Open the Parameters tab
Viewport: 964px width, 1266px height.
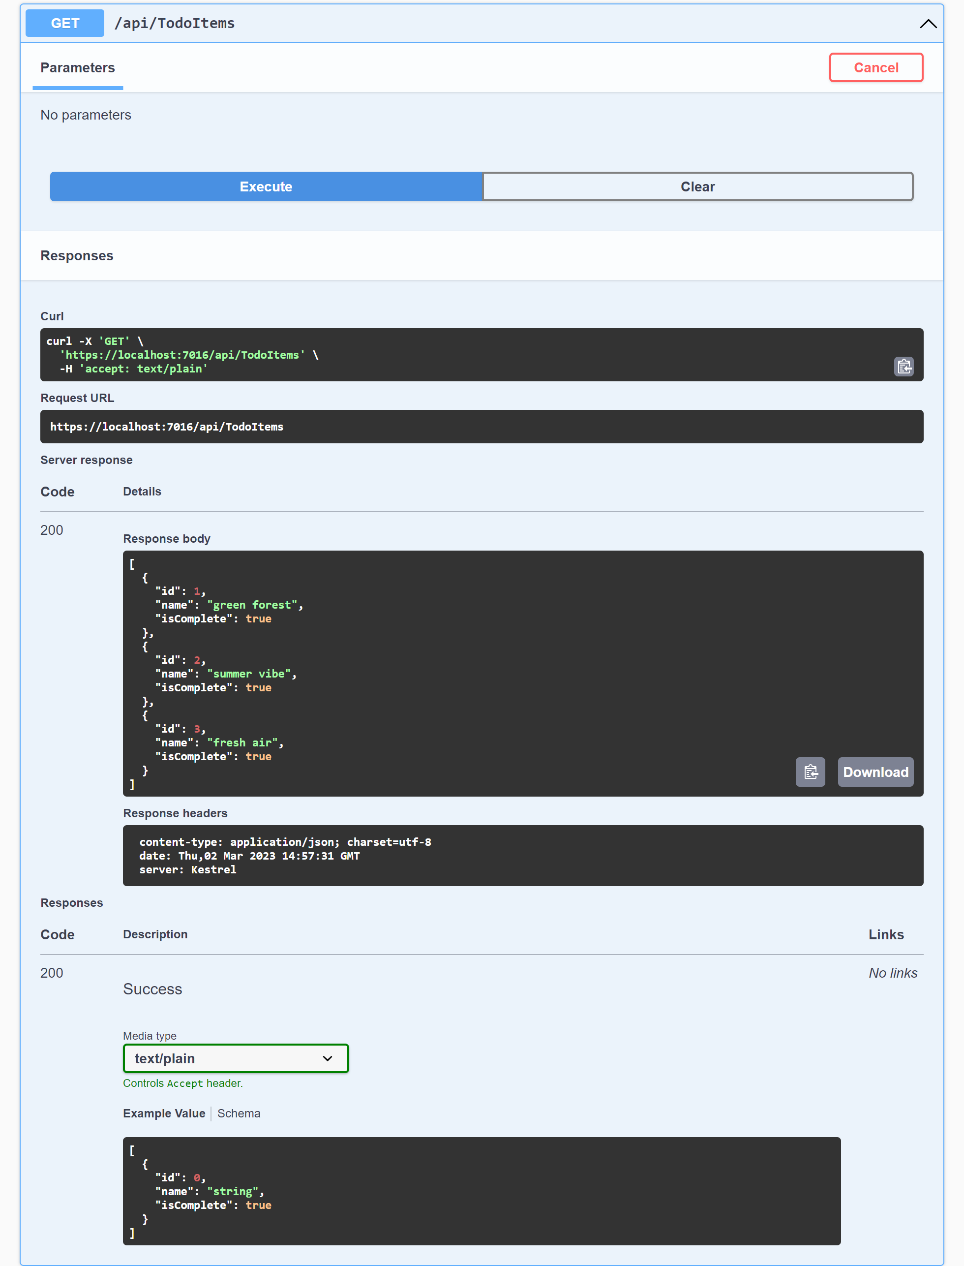click(x=78, y=68)
